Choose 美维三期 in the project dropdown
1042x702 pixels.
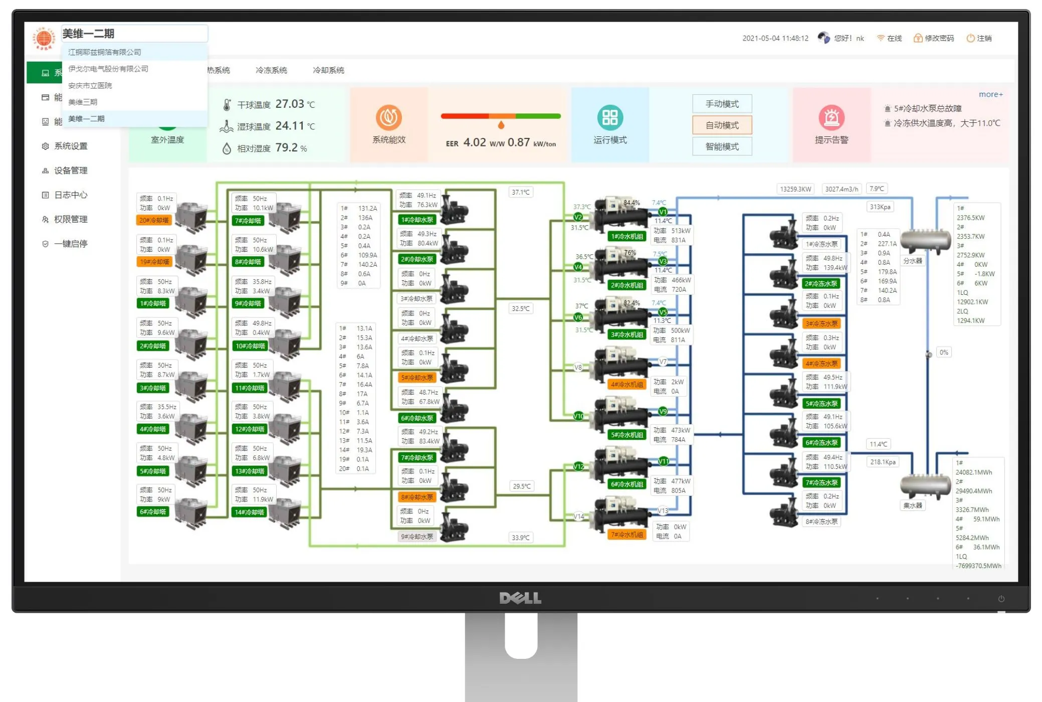coord(84,102)
